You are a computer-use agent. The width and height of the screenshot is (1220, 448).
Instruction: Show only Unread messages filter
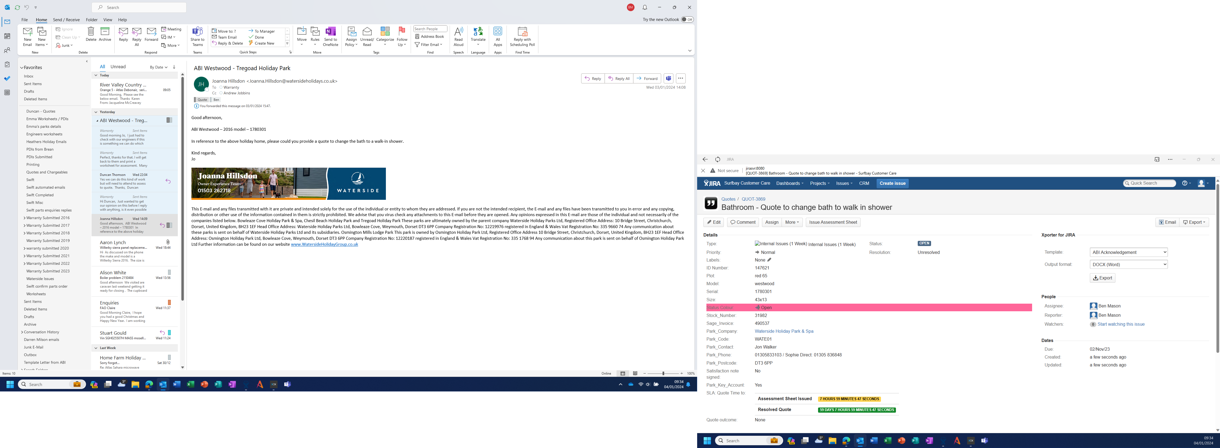(x=118, y=67)
